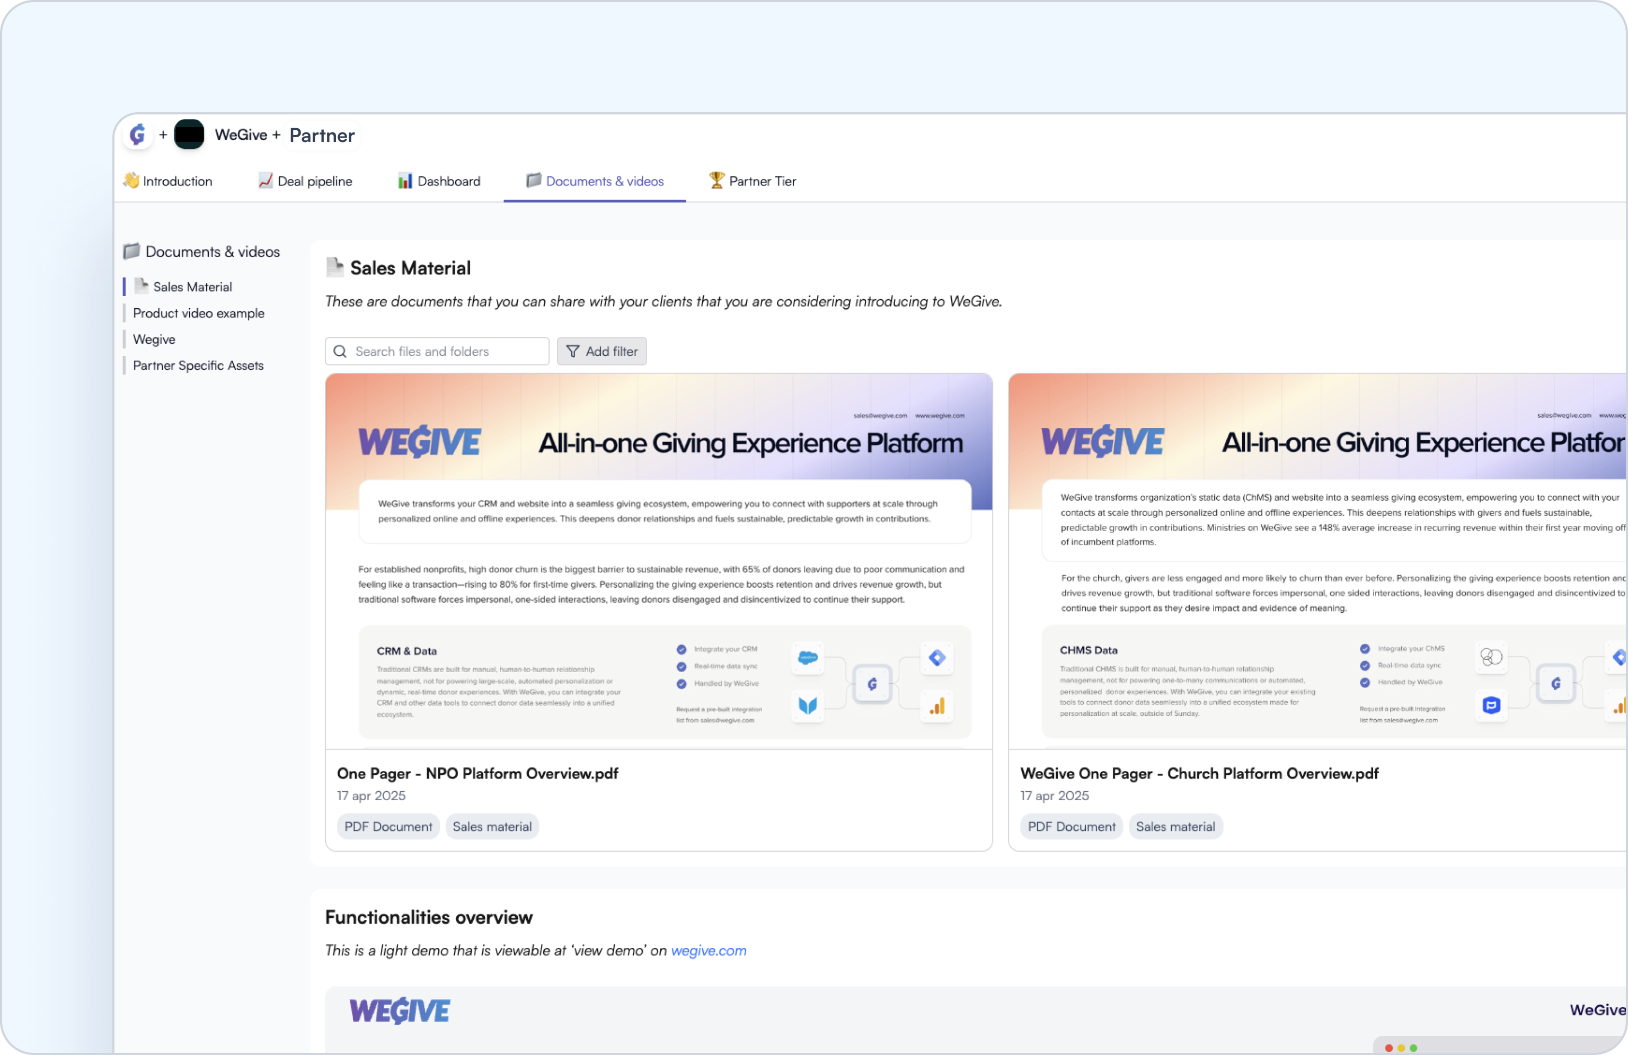Open the Partner Tier tab

[x=753, y=181]
